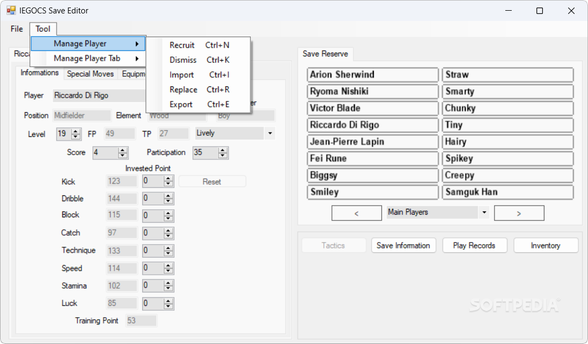Viewport: 588px width, 344px height.
Task: Select player Smarty
Action: tap(508, 91)
